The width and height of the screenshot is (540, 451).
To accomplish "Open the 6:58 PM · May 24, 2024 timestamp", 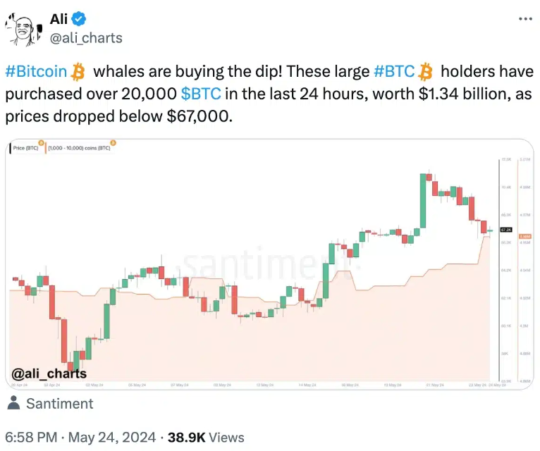I will point(80,437).
